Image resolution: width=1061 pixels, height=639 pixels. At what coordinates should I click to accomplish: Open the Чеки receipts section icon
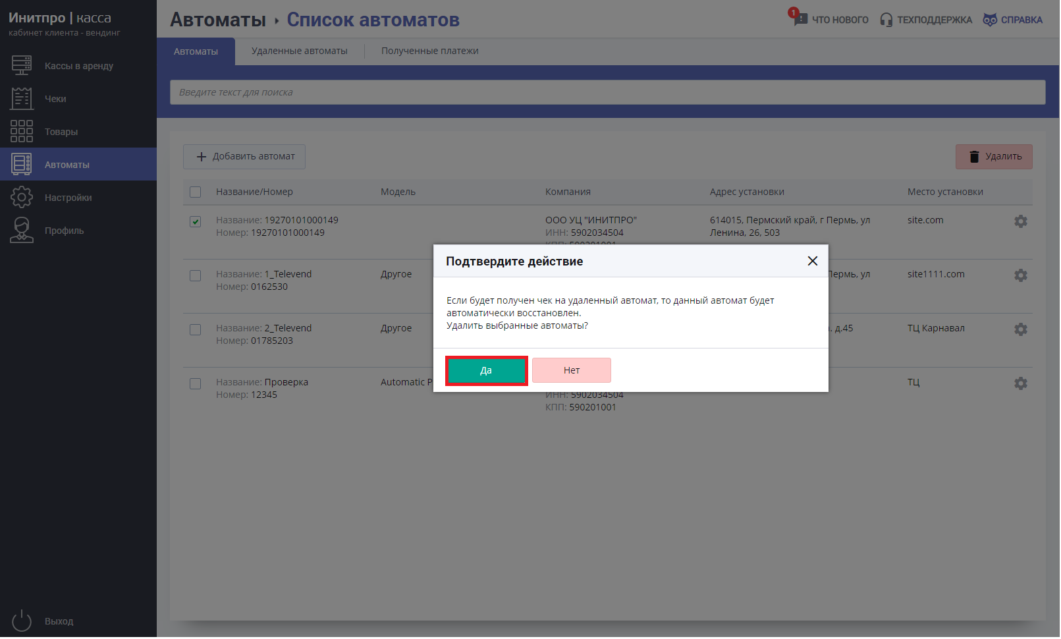click(22, 98)
